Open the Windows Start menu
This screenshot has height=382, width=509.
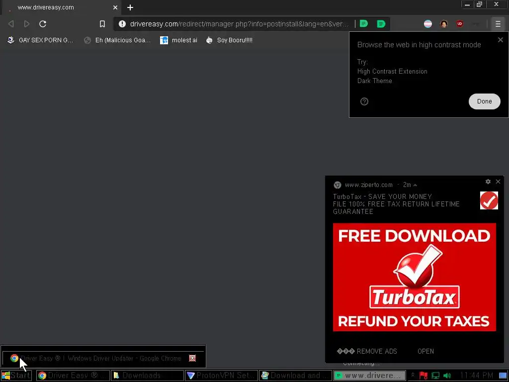(x=16, y=376)
